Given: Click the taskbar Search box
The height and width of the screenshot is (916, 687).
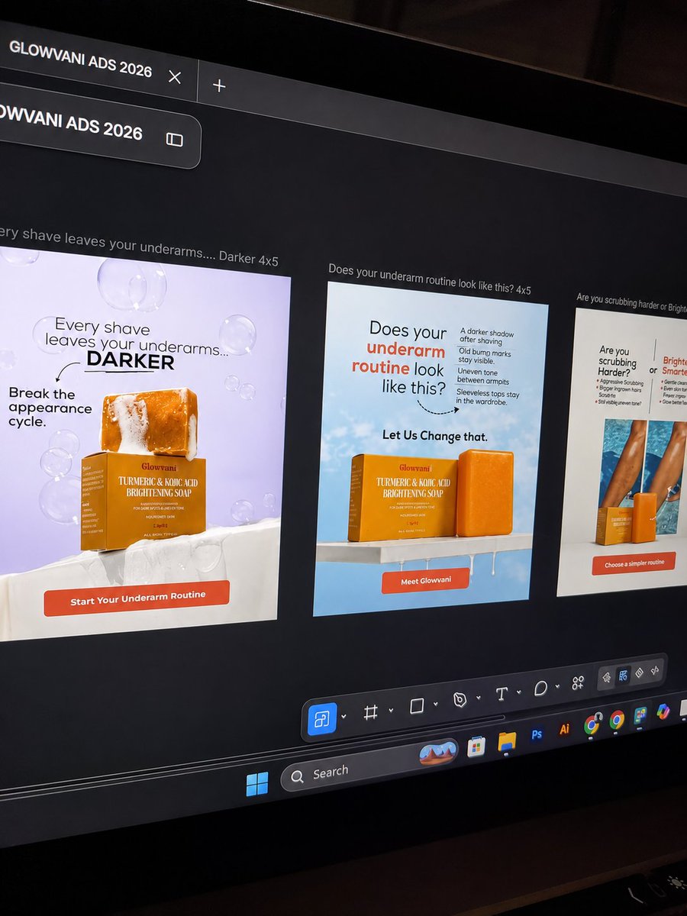Looking at the screenshot, I should point(371,764).
